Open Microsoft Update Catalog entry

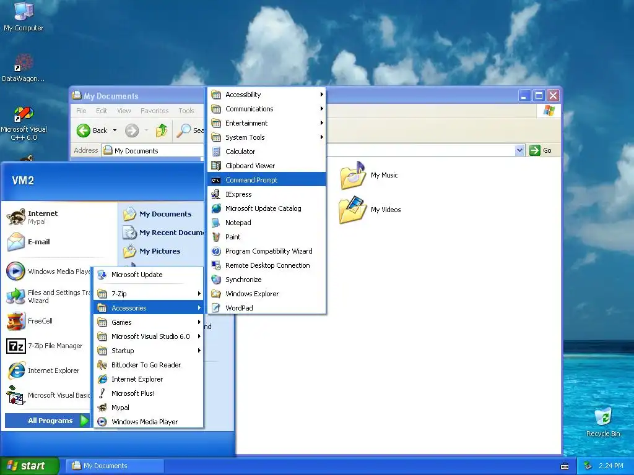(266, 208)
